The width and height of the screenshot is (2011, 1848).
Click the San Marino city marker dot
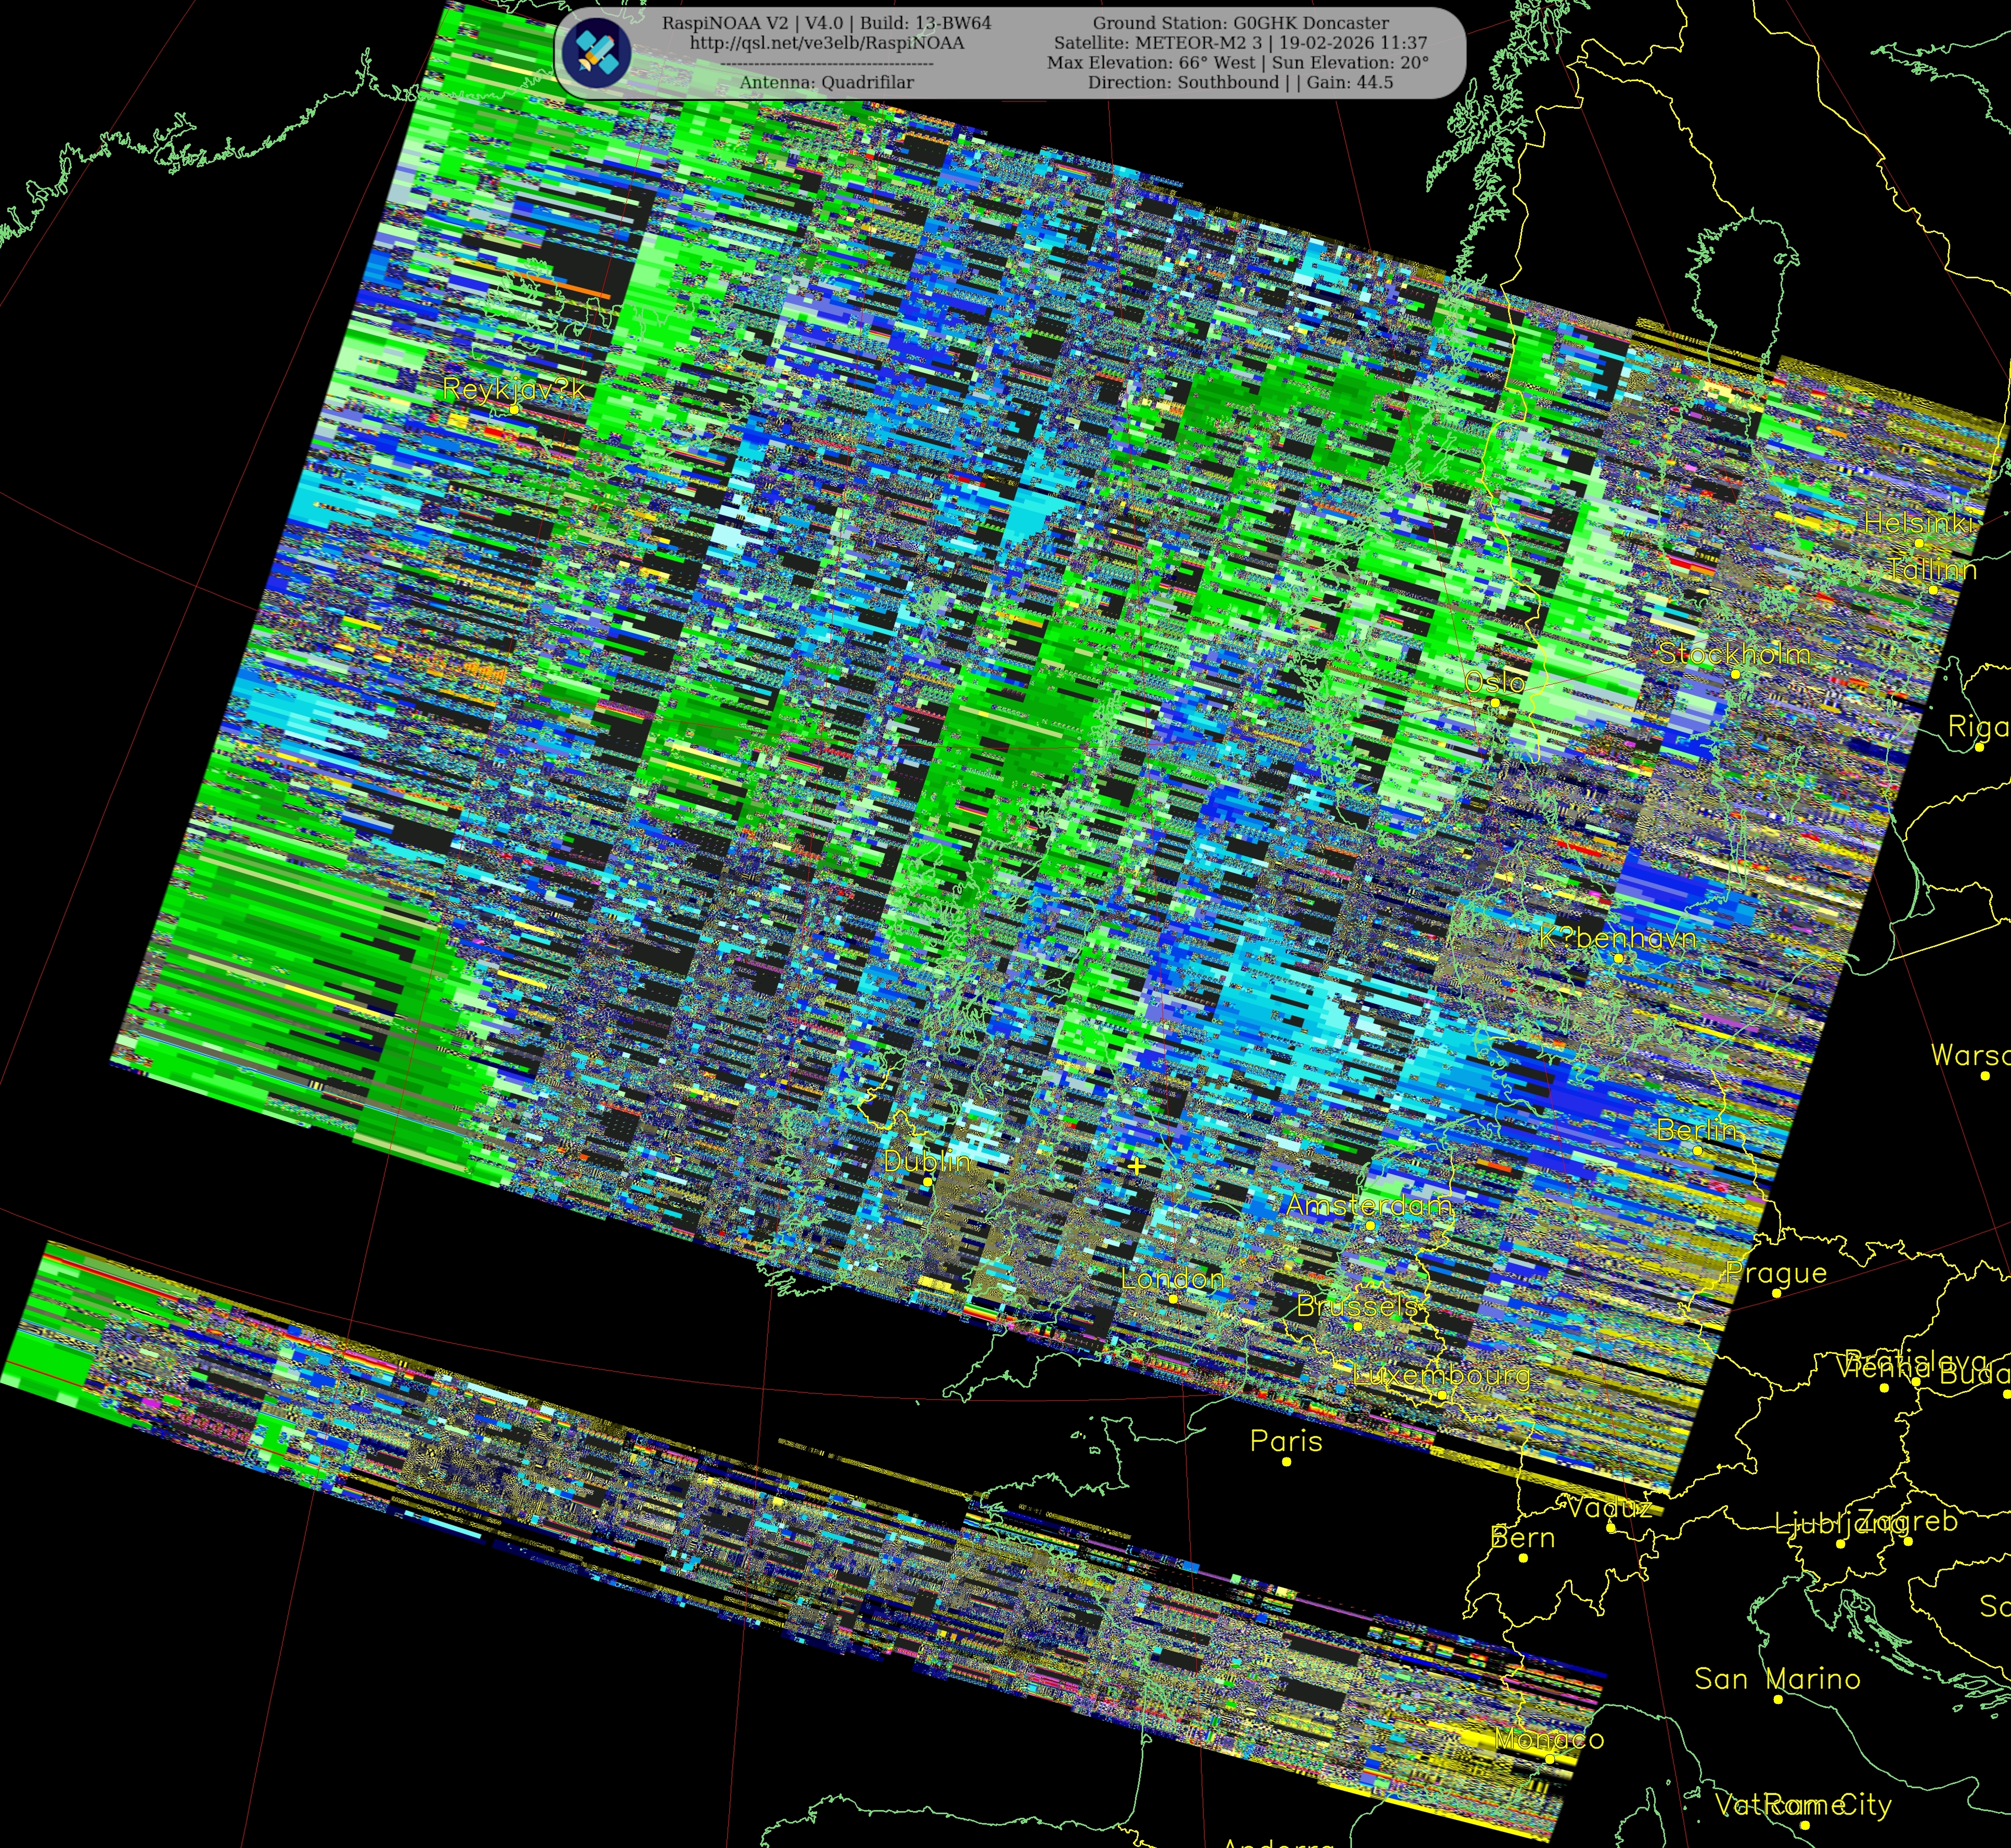[1777, 1699]
